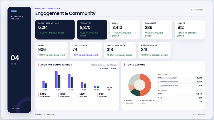Click the gradient pill in sidebar
214x120 pixels.
[x=14, y=11]
